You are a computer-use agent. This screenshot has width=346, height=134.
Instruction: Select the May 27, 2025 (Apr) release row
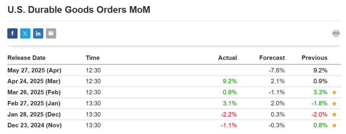coord(174,70)
